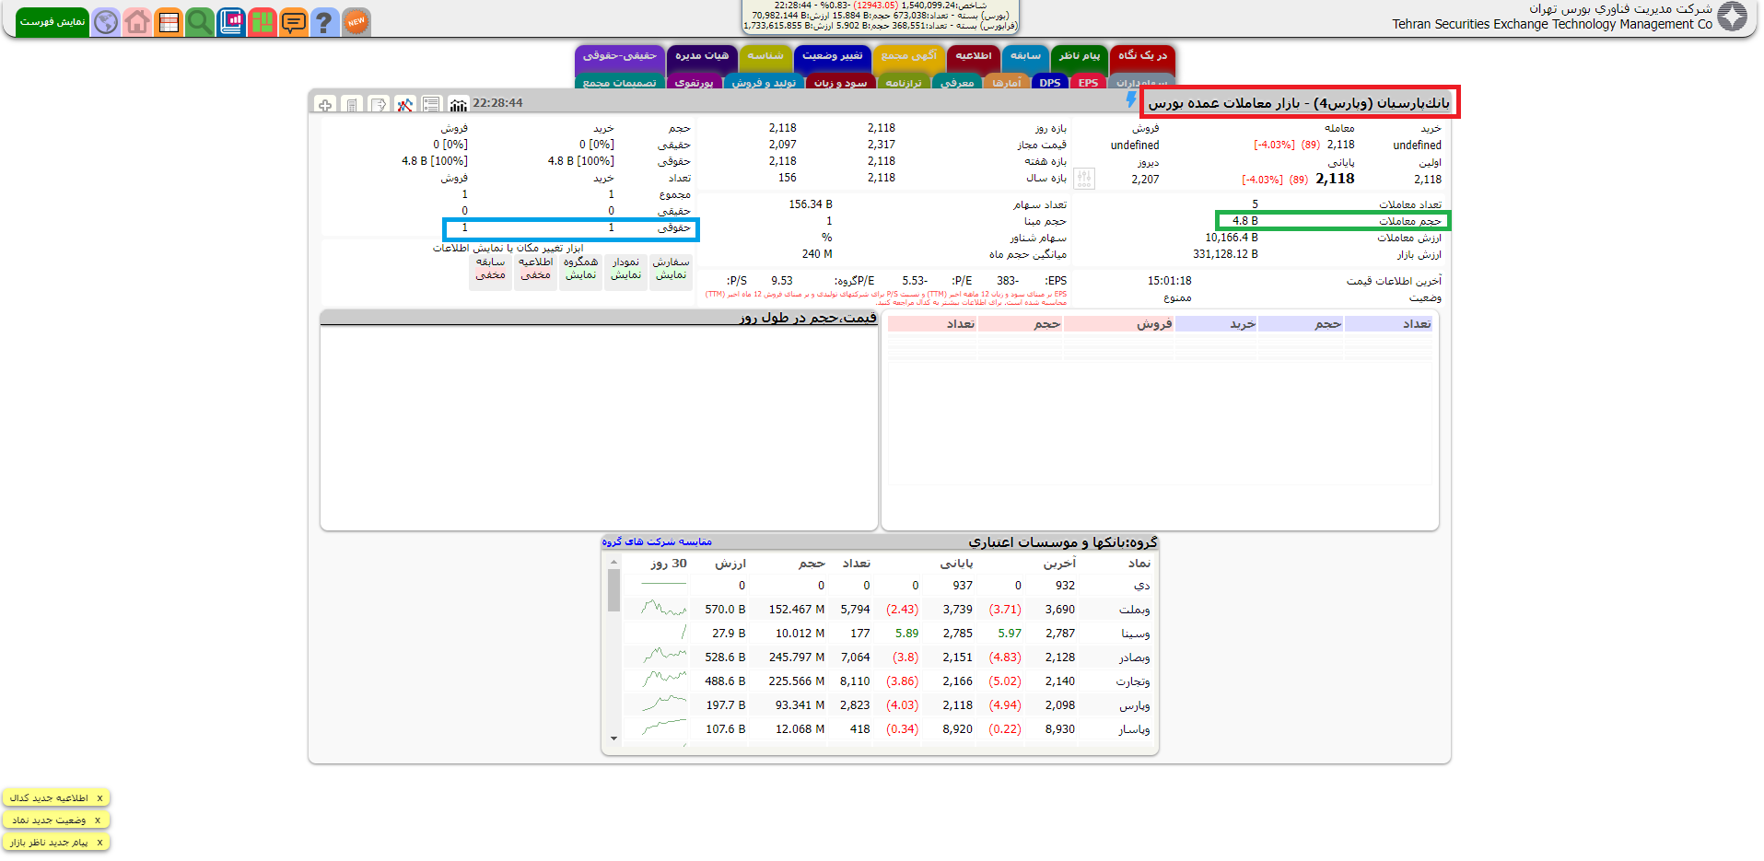Open the هیات مدیره tab

(702, 57)
